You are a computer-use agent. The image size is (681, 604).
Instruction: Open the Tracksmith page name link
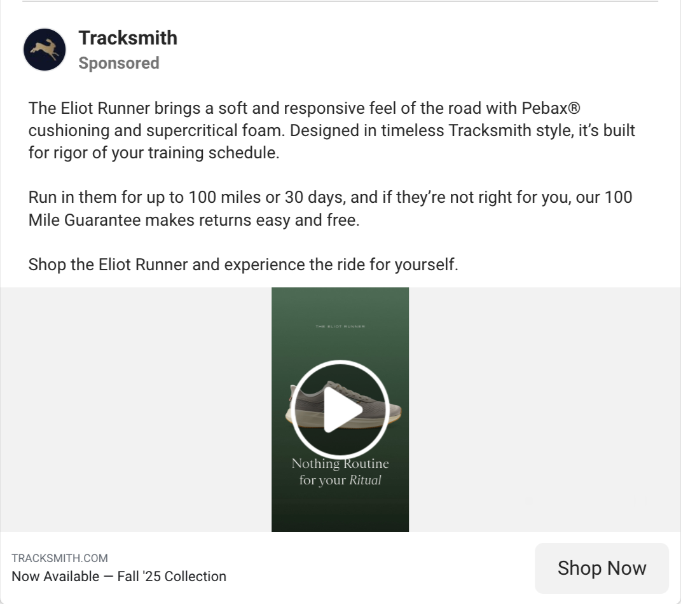pyautogui.click(x=128, y=38)
